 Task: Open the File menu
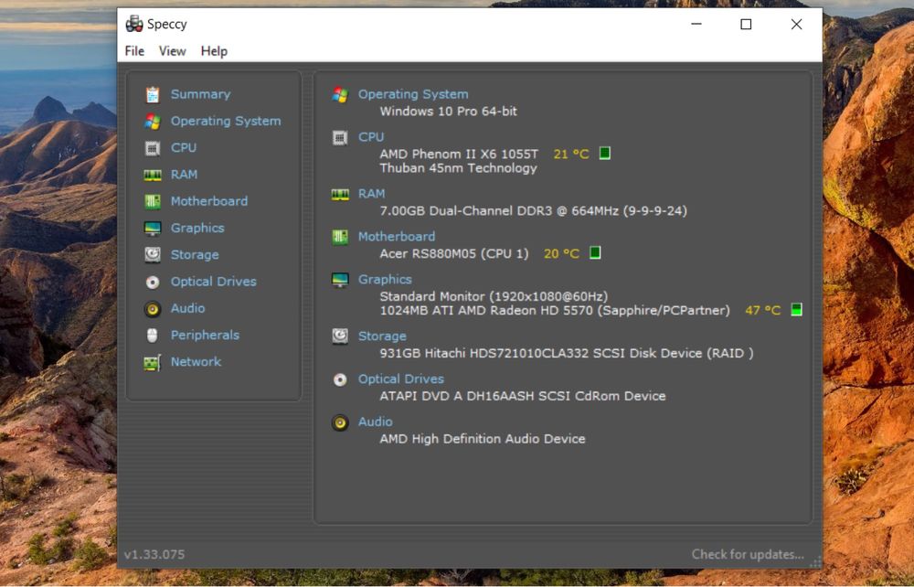click(x=134, y=51)
